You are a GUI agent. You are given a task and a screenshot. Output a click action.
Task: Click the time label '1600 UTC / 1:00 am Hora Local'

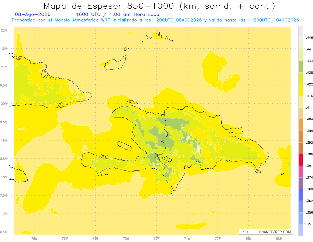[118, 14]
